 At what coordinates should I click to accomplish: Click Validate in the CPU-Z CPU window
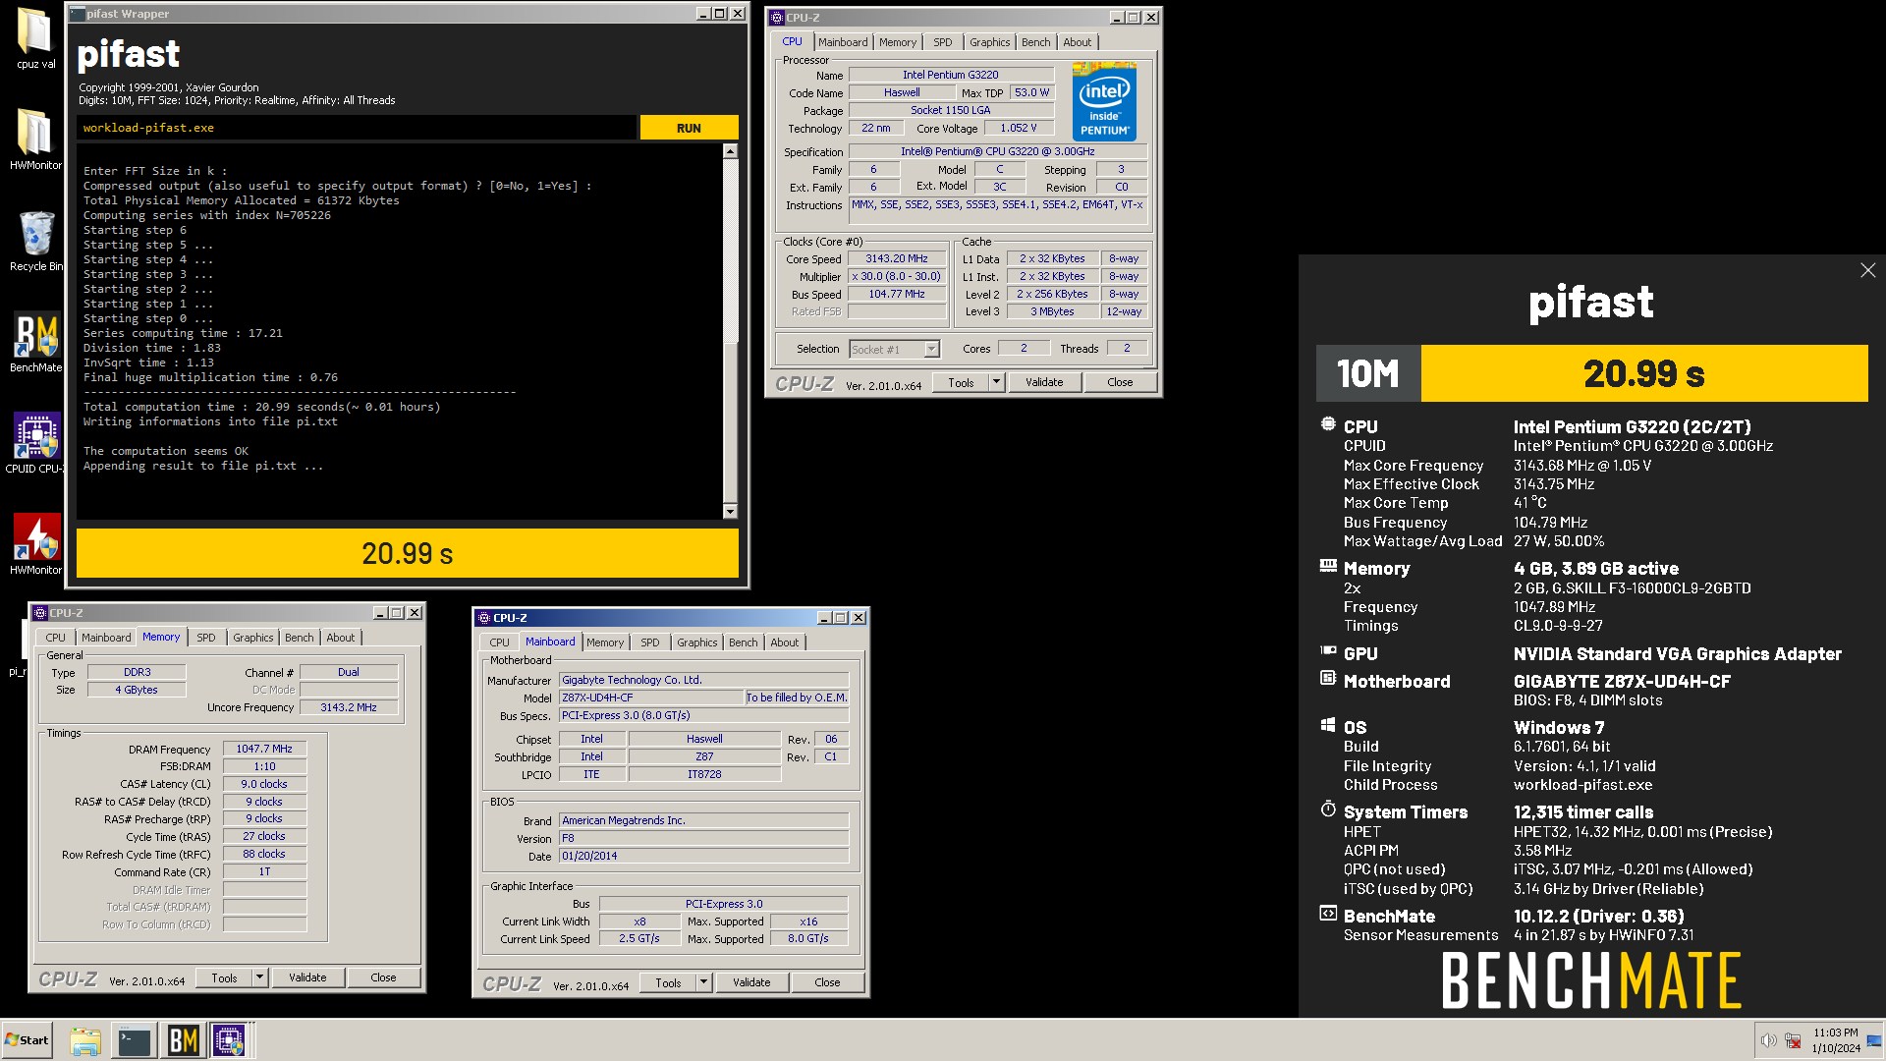[x=1044, y=383]
